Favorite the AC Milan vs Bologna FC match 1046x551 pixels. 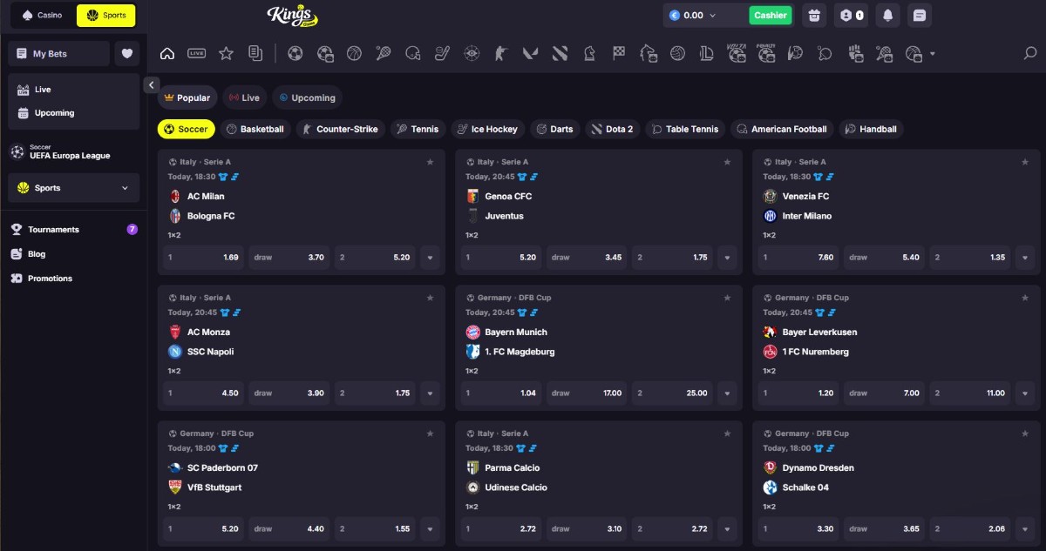pyautogui.click(x=430, y=162)
